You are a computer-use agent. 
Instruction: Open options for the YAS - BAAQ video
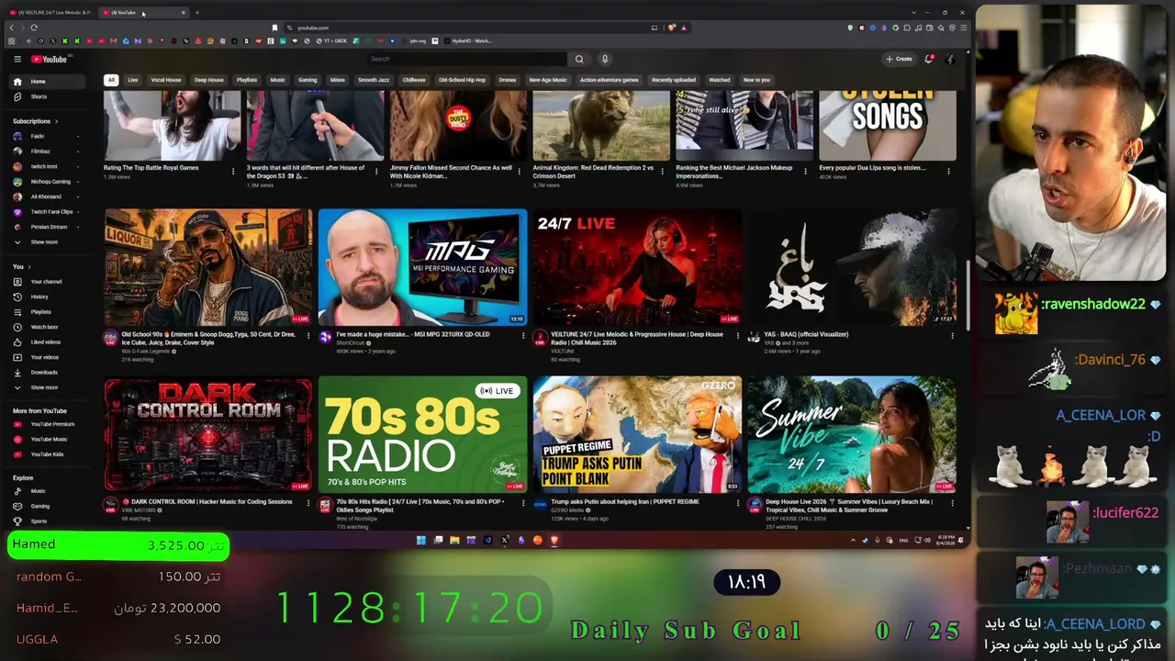click(x=952, y=336)
